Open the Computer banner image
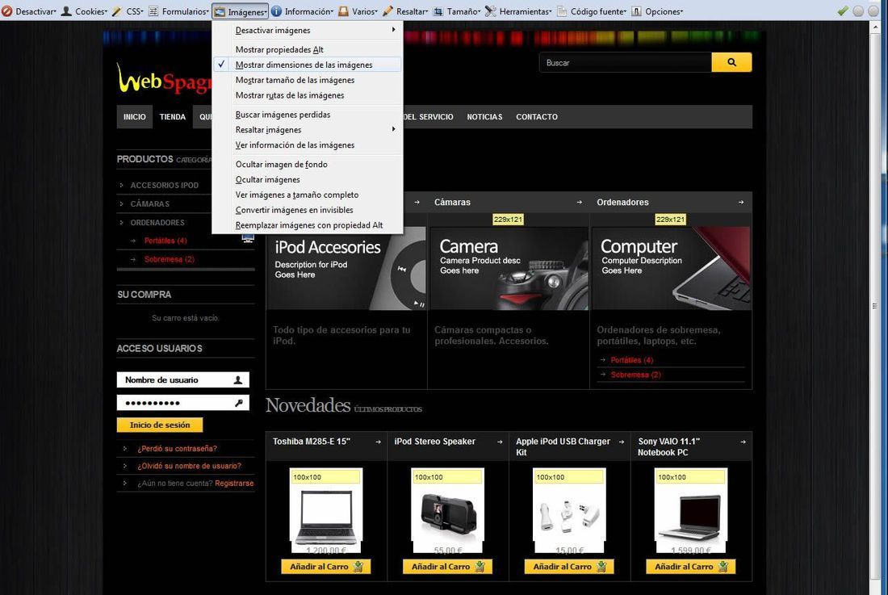This screenshot has width=888, height=595. point(672,268)
